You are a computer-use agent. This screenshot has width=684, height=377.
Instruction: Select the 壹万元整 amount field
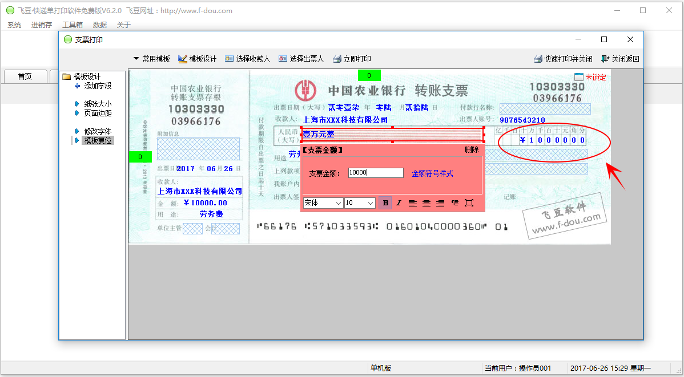(393, 134)
